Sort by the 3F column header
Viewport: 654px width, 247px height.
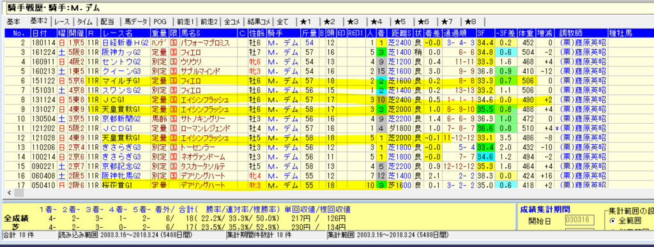(x=485, y=33)
